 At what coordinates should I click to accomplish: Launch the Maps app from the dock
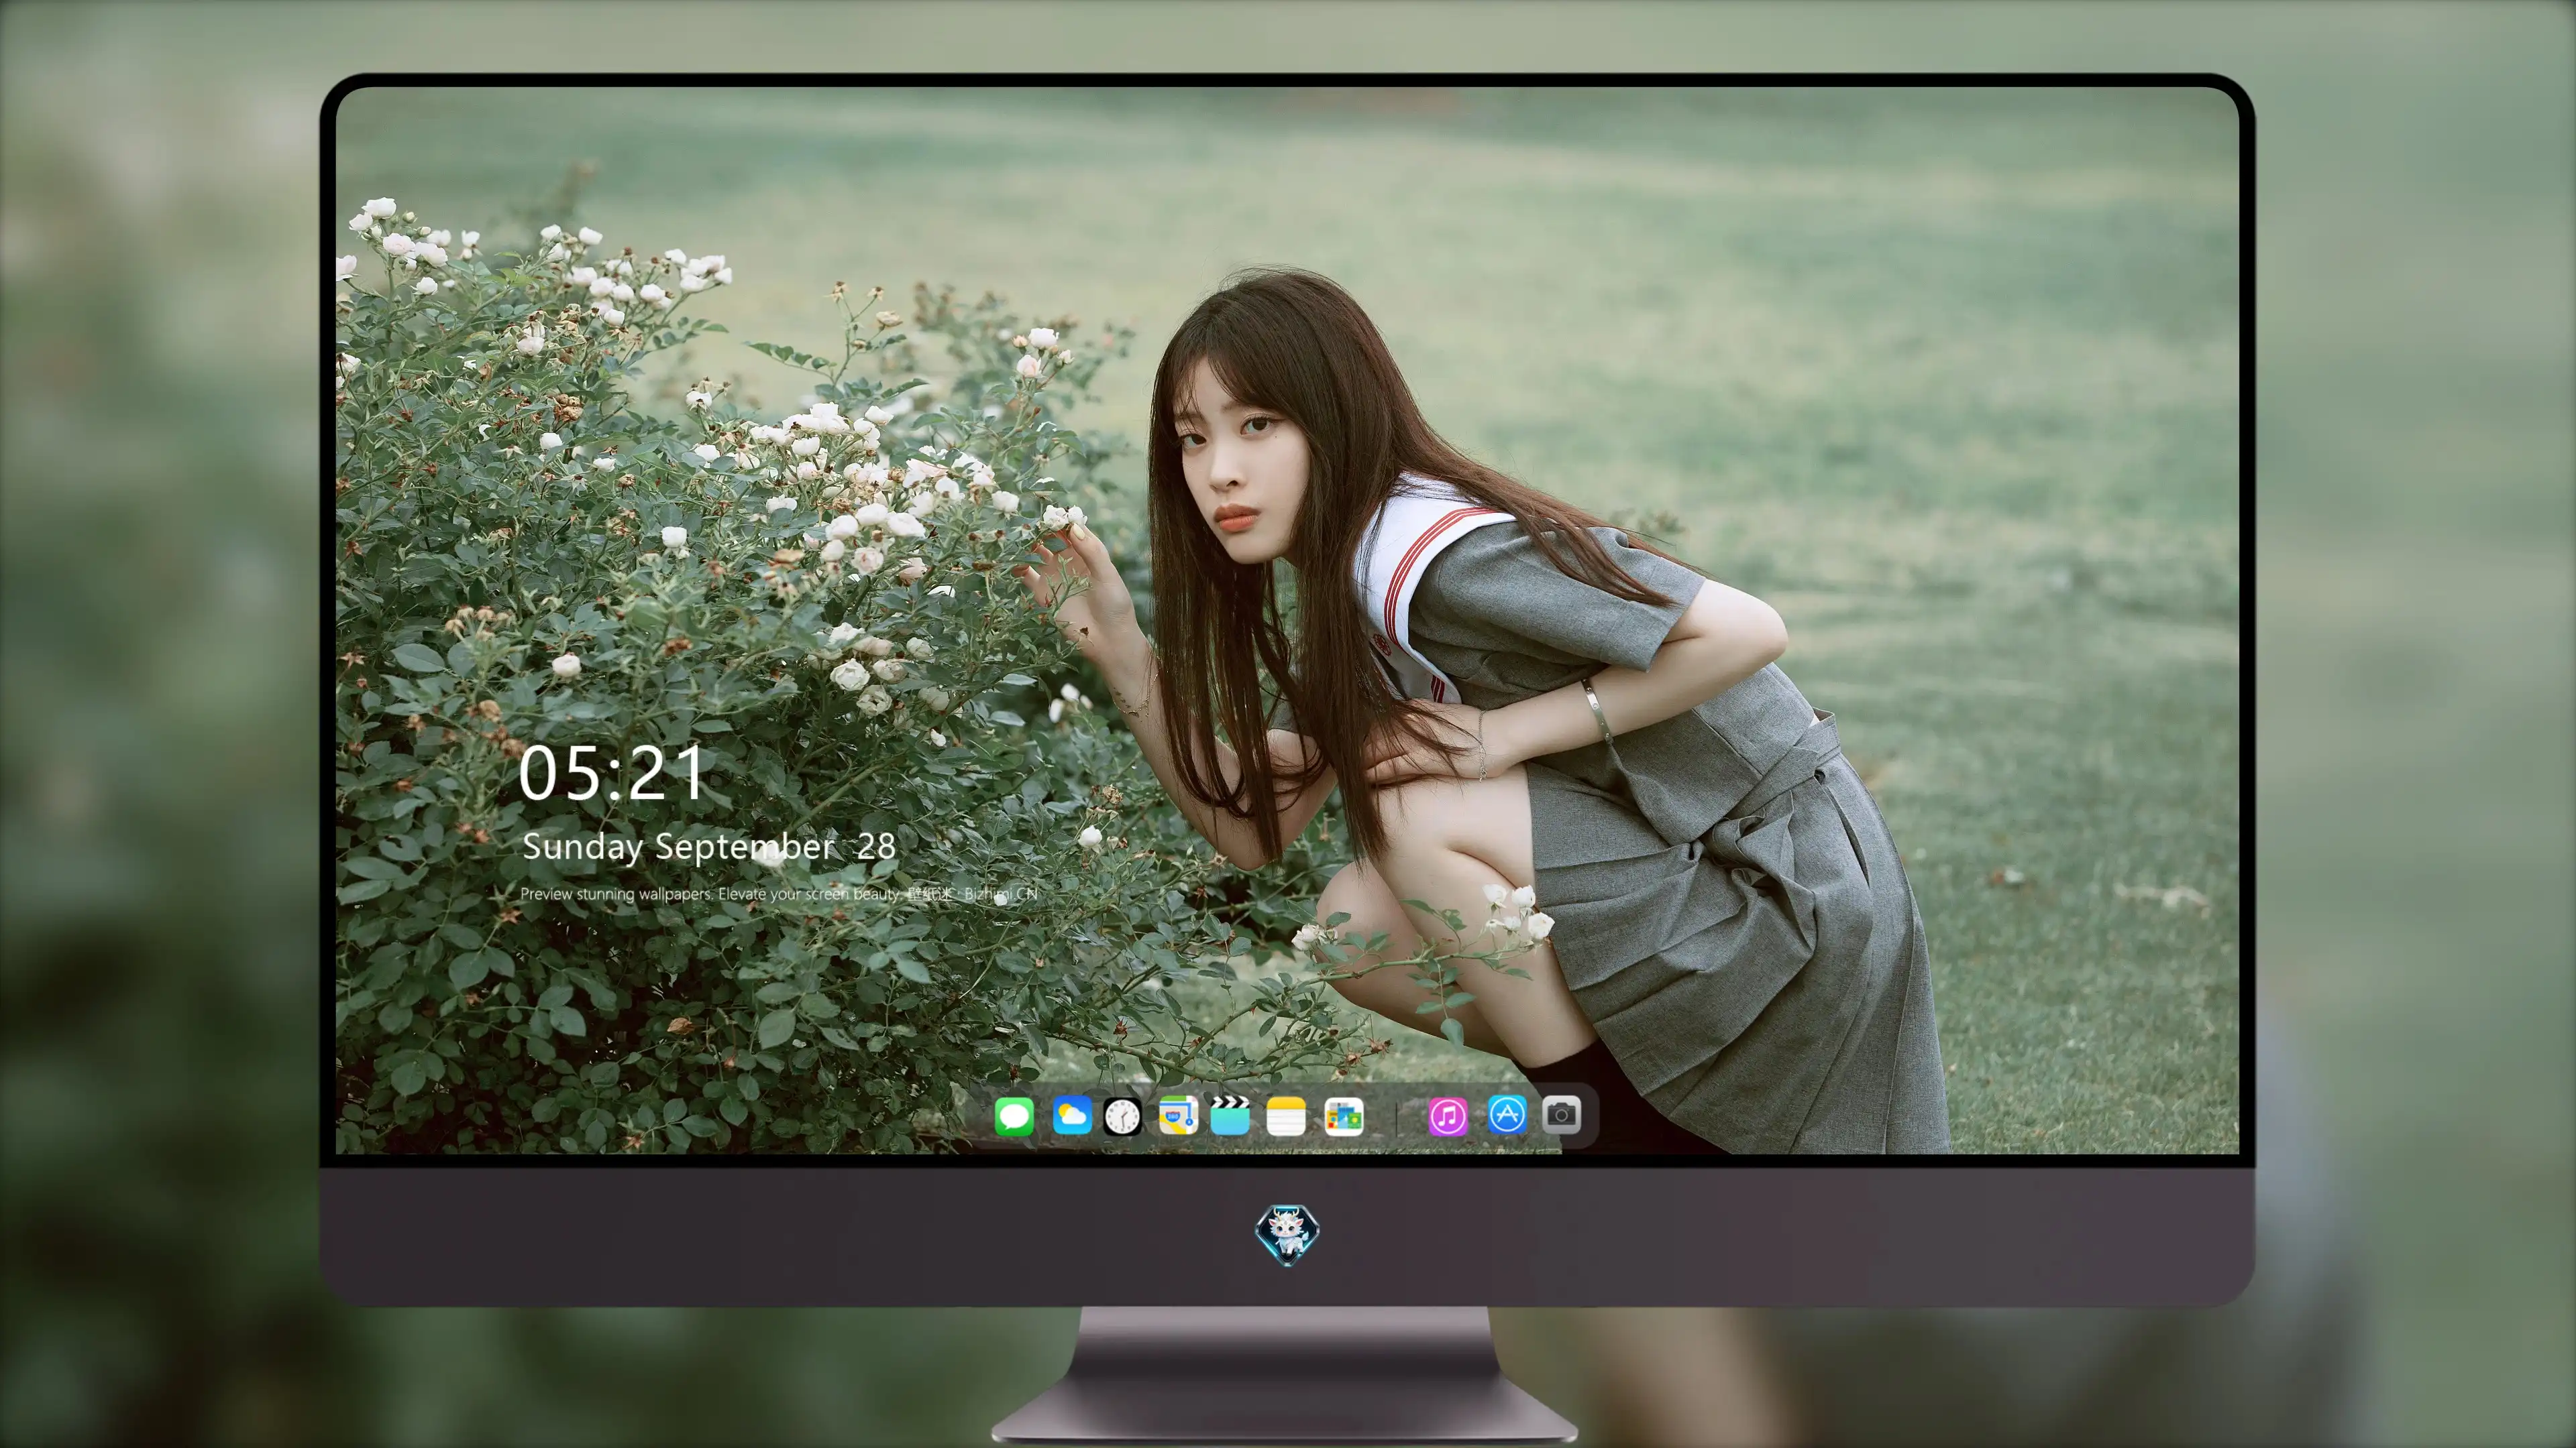click(x=1178, y=1115)
